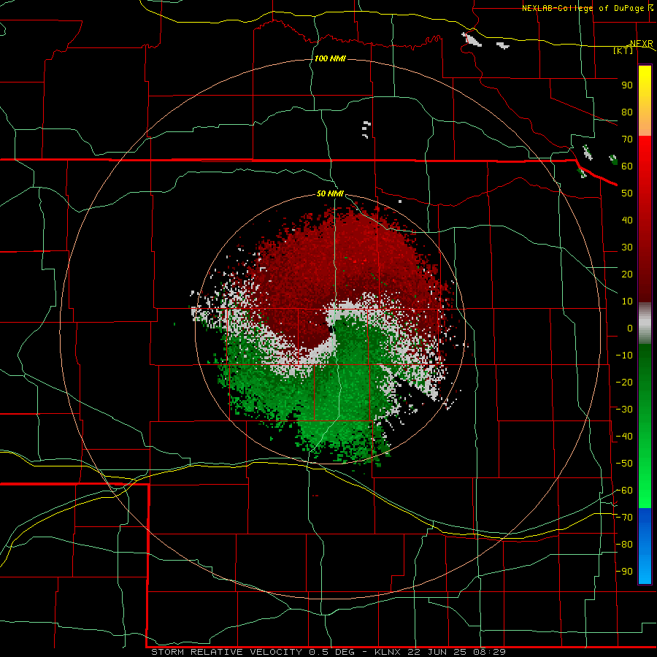657x657 pixels.
Task: Click the "50 NMI" range ring label
Action: coord(330,193)
